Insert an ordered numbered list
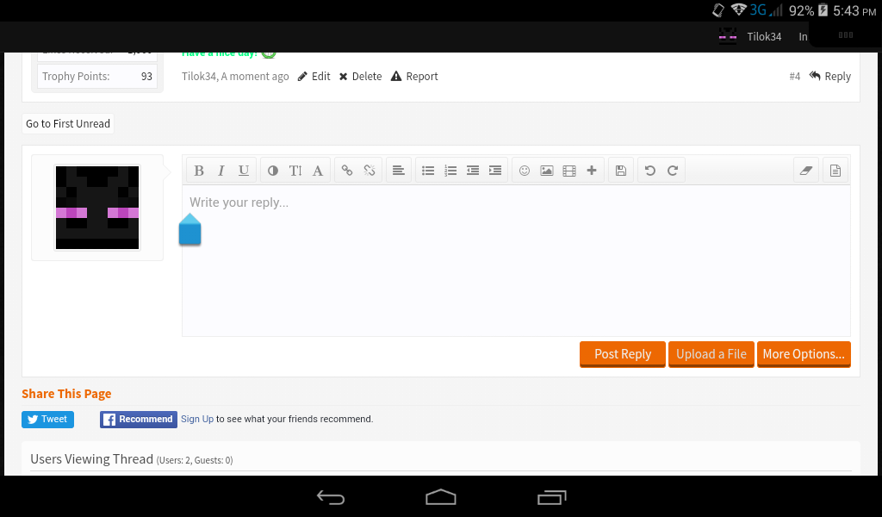Image resolution: width=882 pixels, height=517 pixels. tap(450, 171)
